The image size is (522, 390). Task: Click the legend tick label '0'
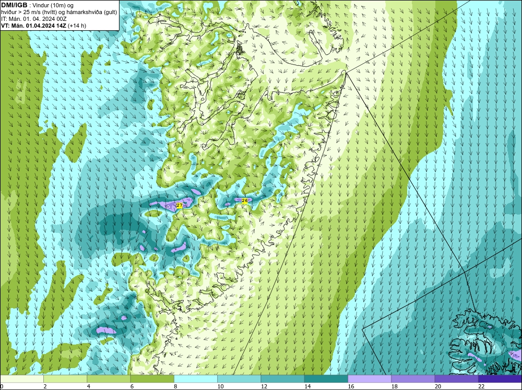pyautogui.click(x=2, y=386)
